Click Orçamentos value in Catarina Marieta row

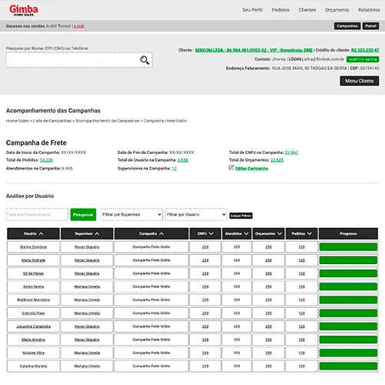269,367
